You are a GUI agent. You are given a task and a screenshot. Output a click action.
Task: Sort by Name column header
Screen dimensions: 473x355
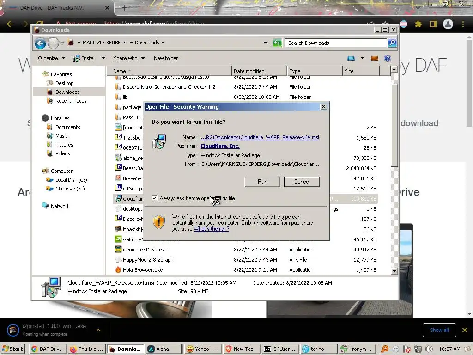[169, 71]
